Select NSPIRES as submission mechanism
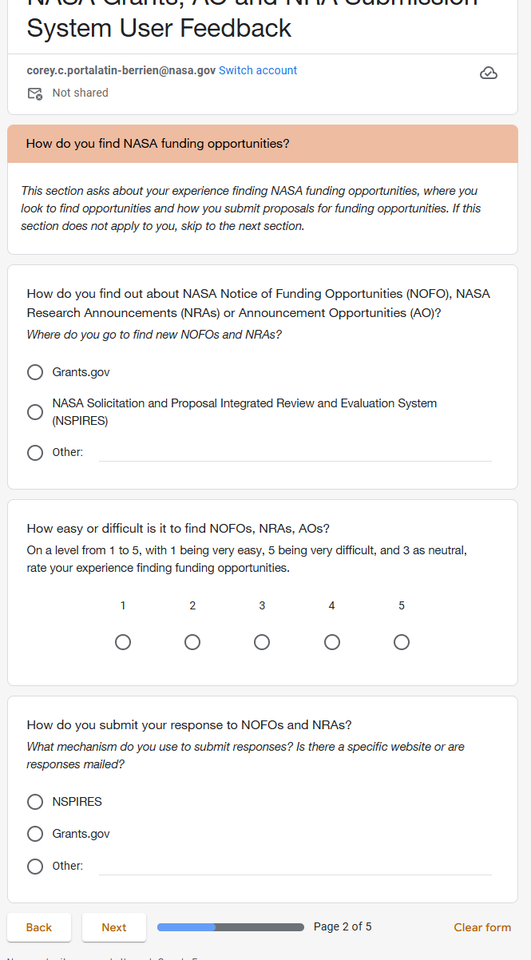The height and width of the screenshot is (960, 531). [x=35, y=802]
